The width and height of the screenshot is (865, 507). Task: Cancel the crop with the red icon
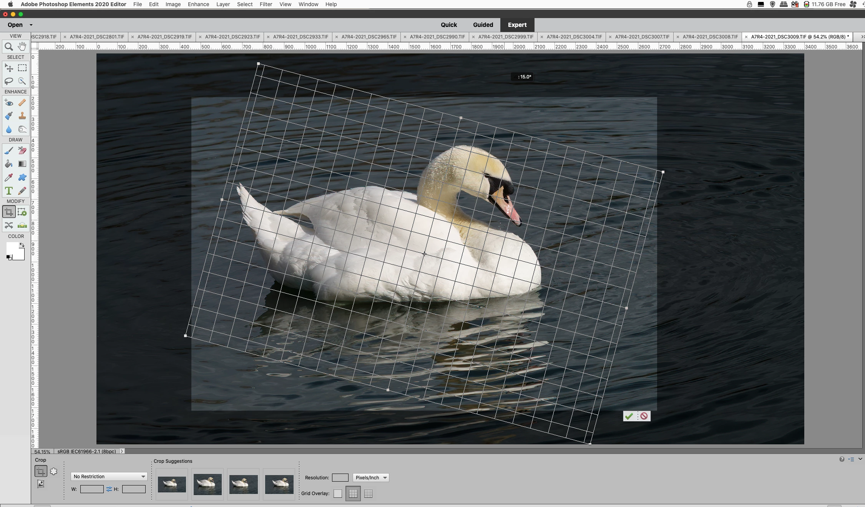coord(644,416)
